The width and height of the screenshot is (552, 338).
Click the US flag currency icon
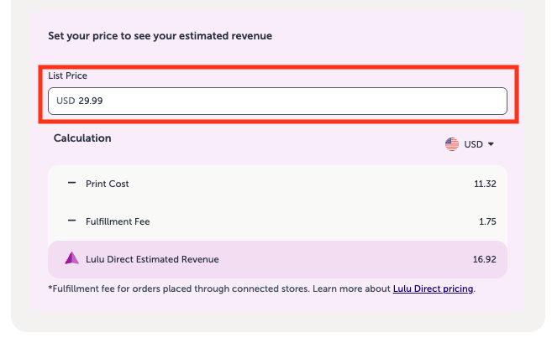point(452,144)
